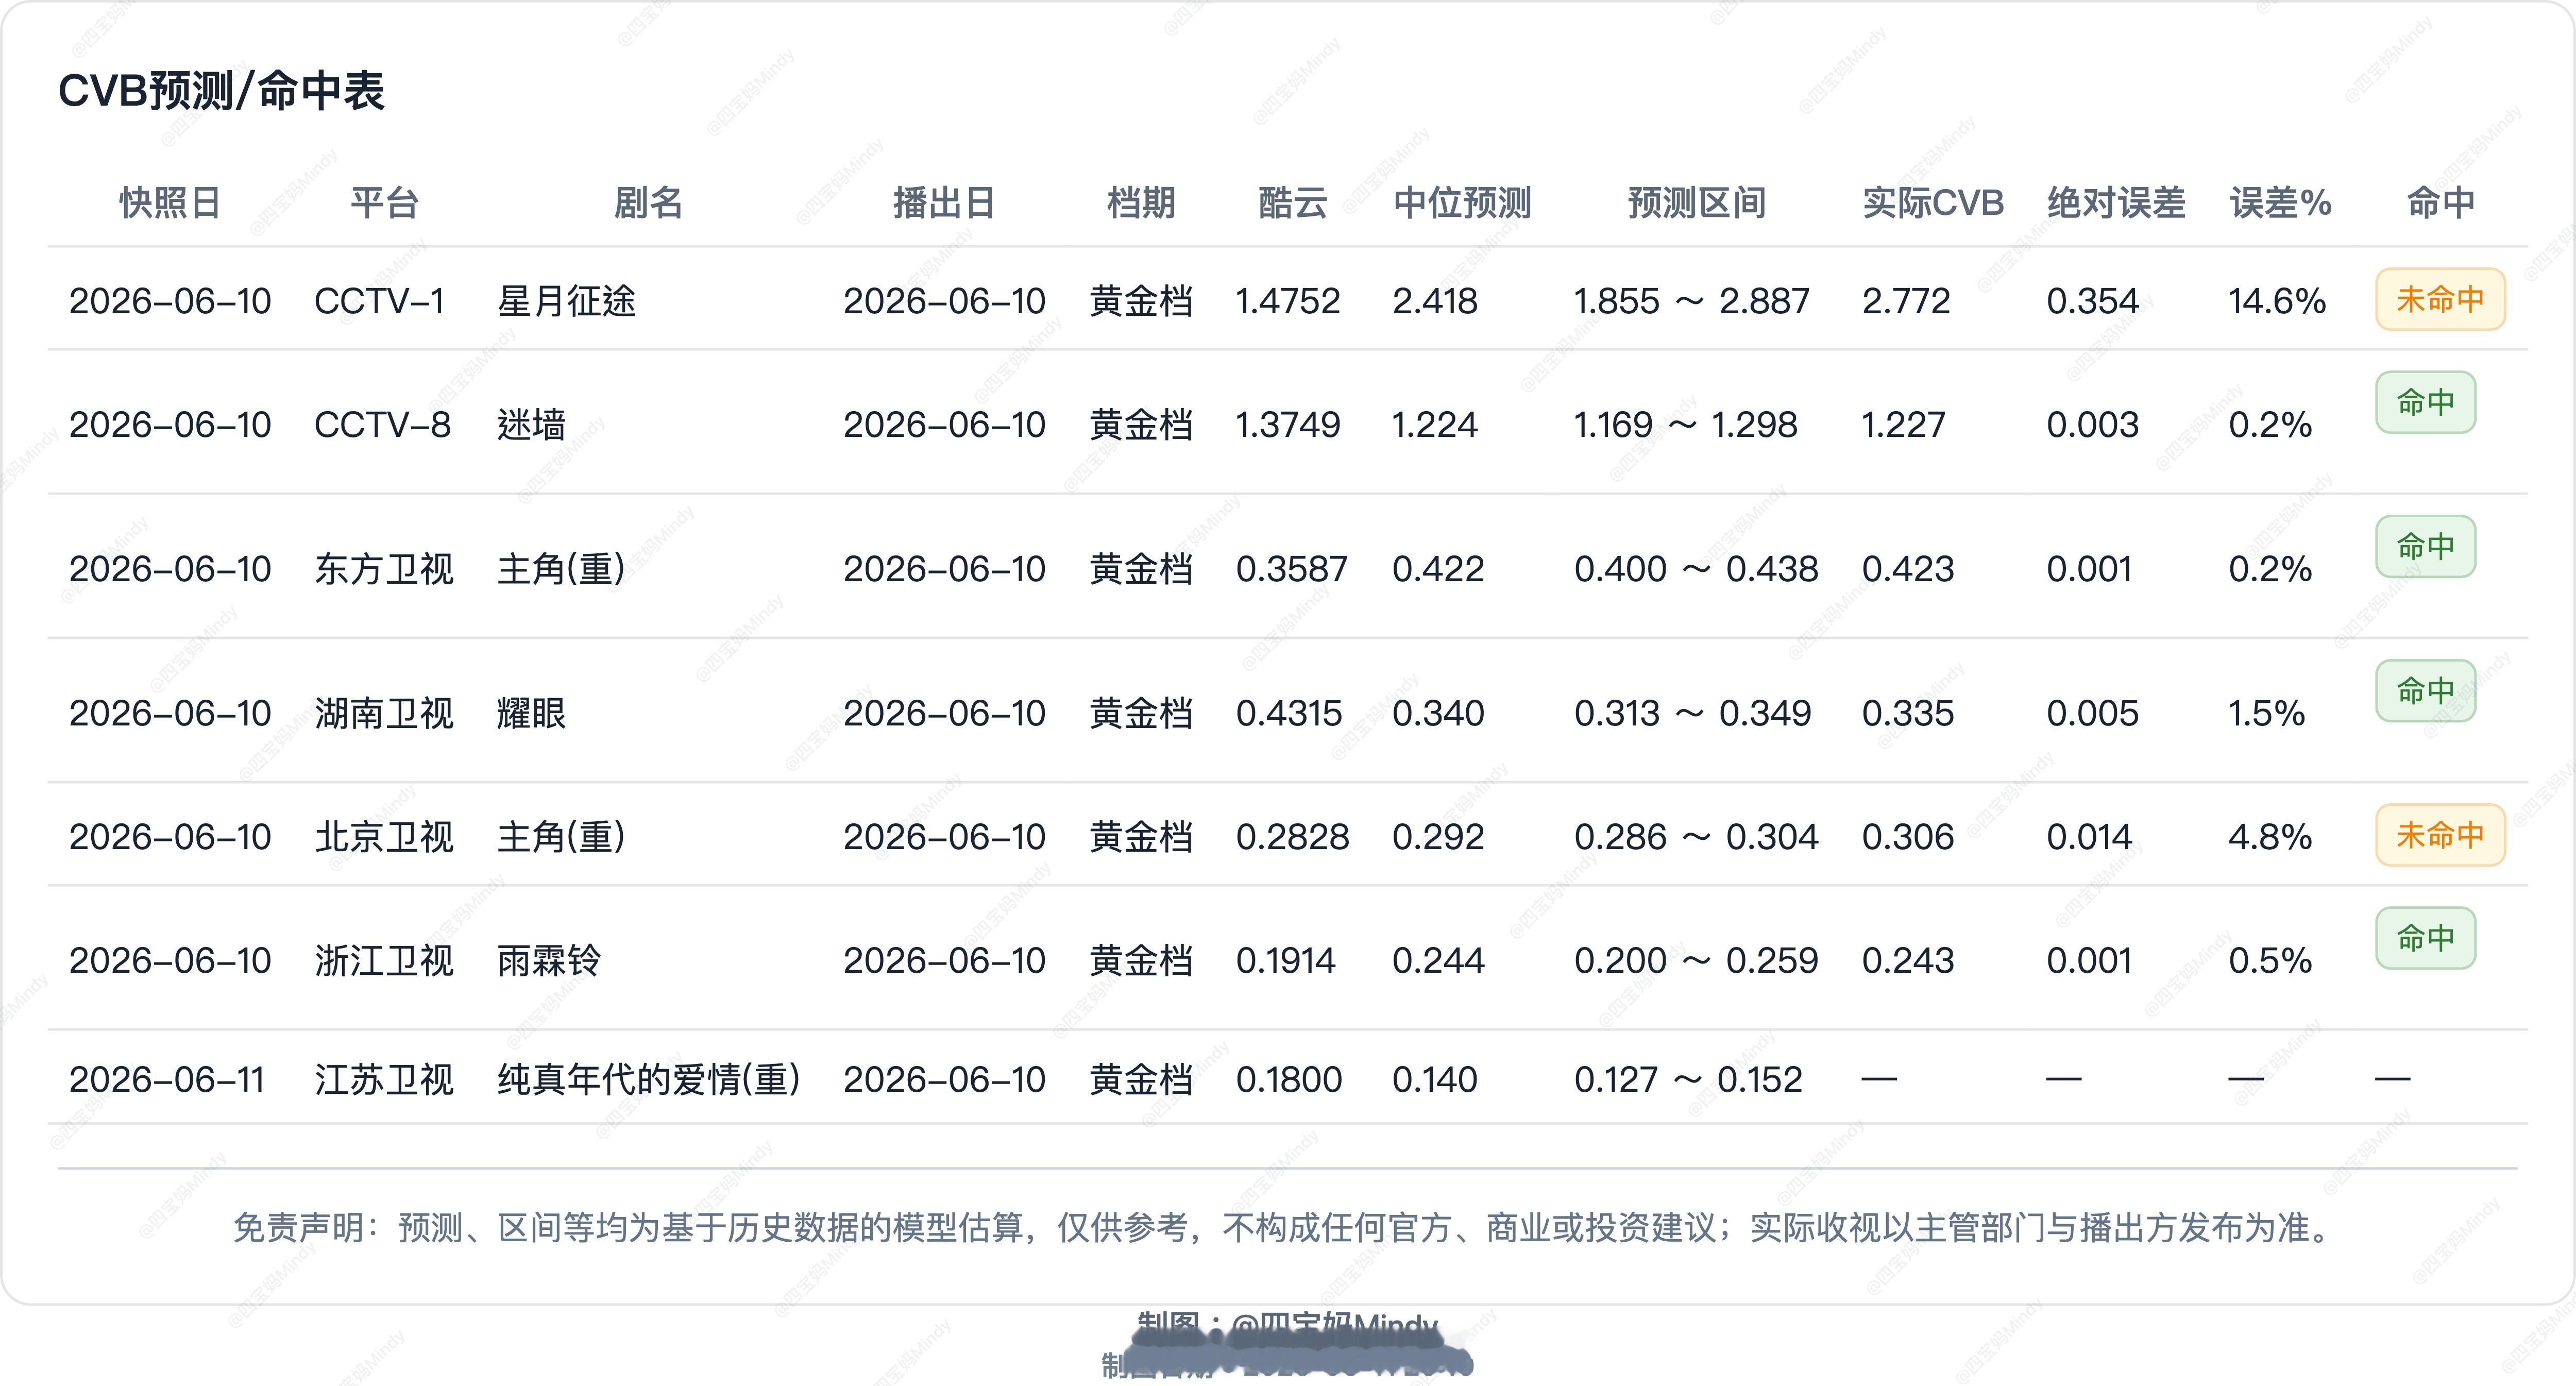
Task: Click the drama name 纯真年代的爱情(重)
Action: point(649,1080)
